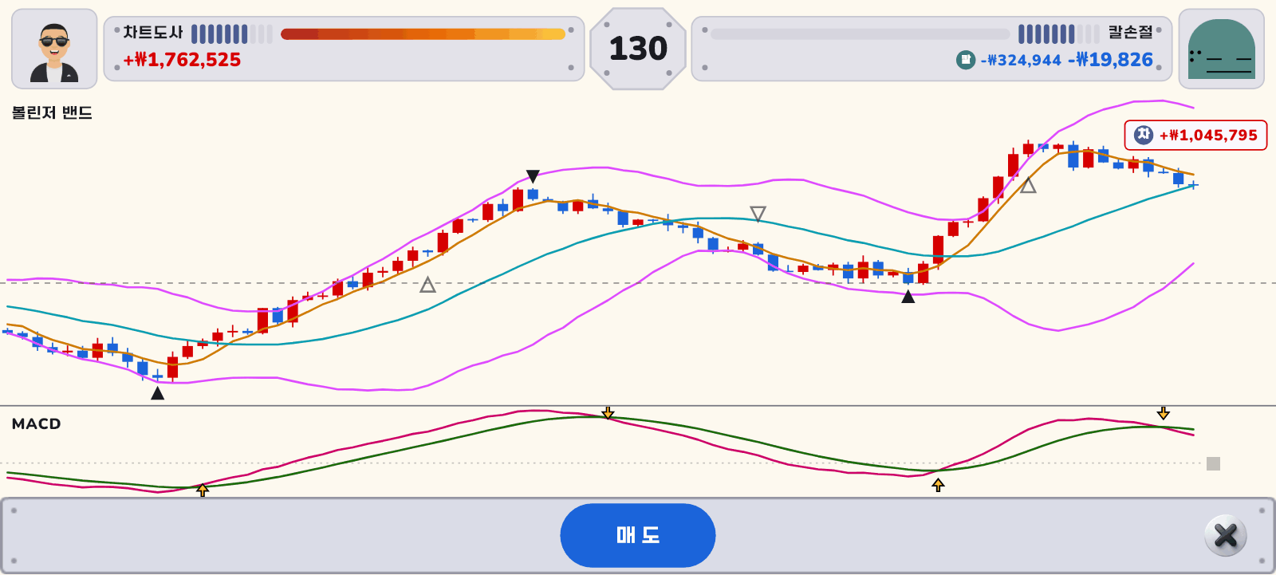Viewport: 1276px width, 575px height.
Task: Click the MACD panel label
Action: tap(36, 423)
